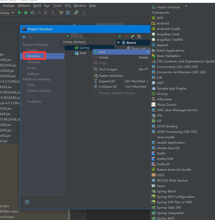Collapse the Beans tree node
Screen dimensions: 215x220
119,43
